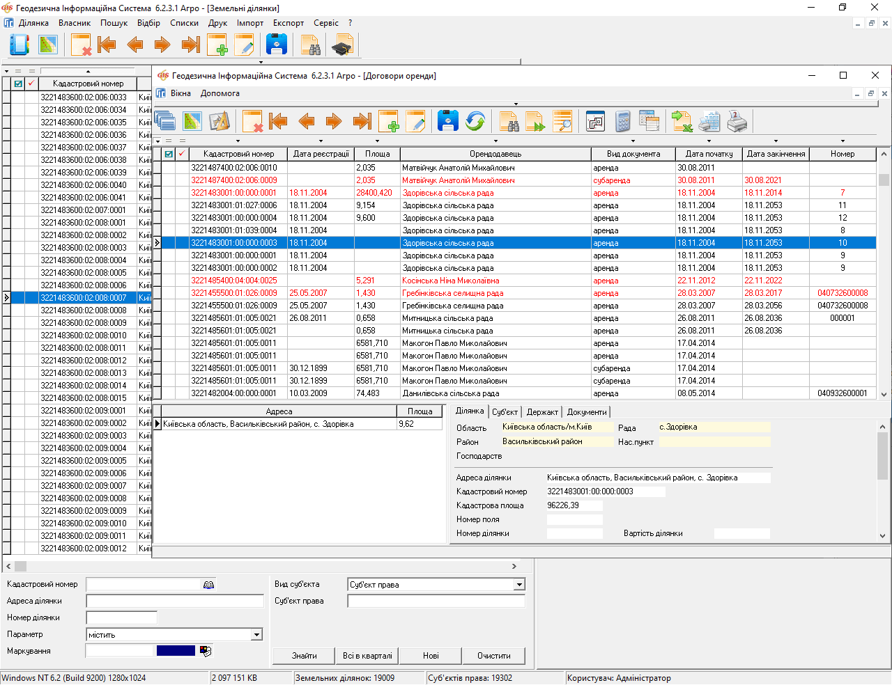Click the dark blue marking color swatch
Screen dimensions: 892x685
(176, 651)
